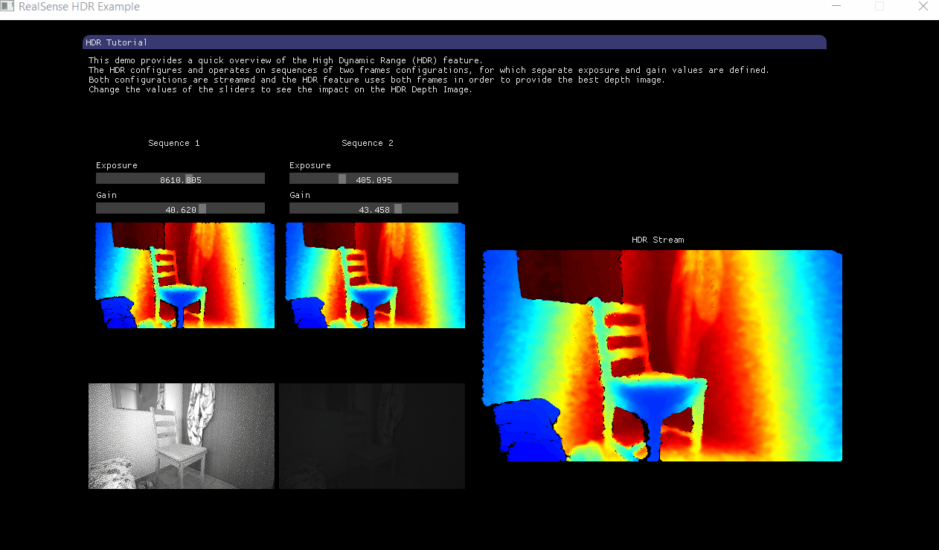
Task: Click the large HDR Stream depth view
Action: pyautogui.click(x=662, y=356)
